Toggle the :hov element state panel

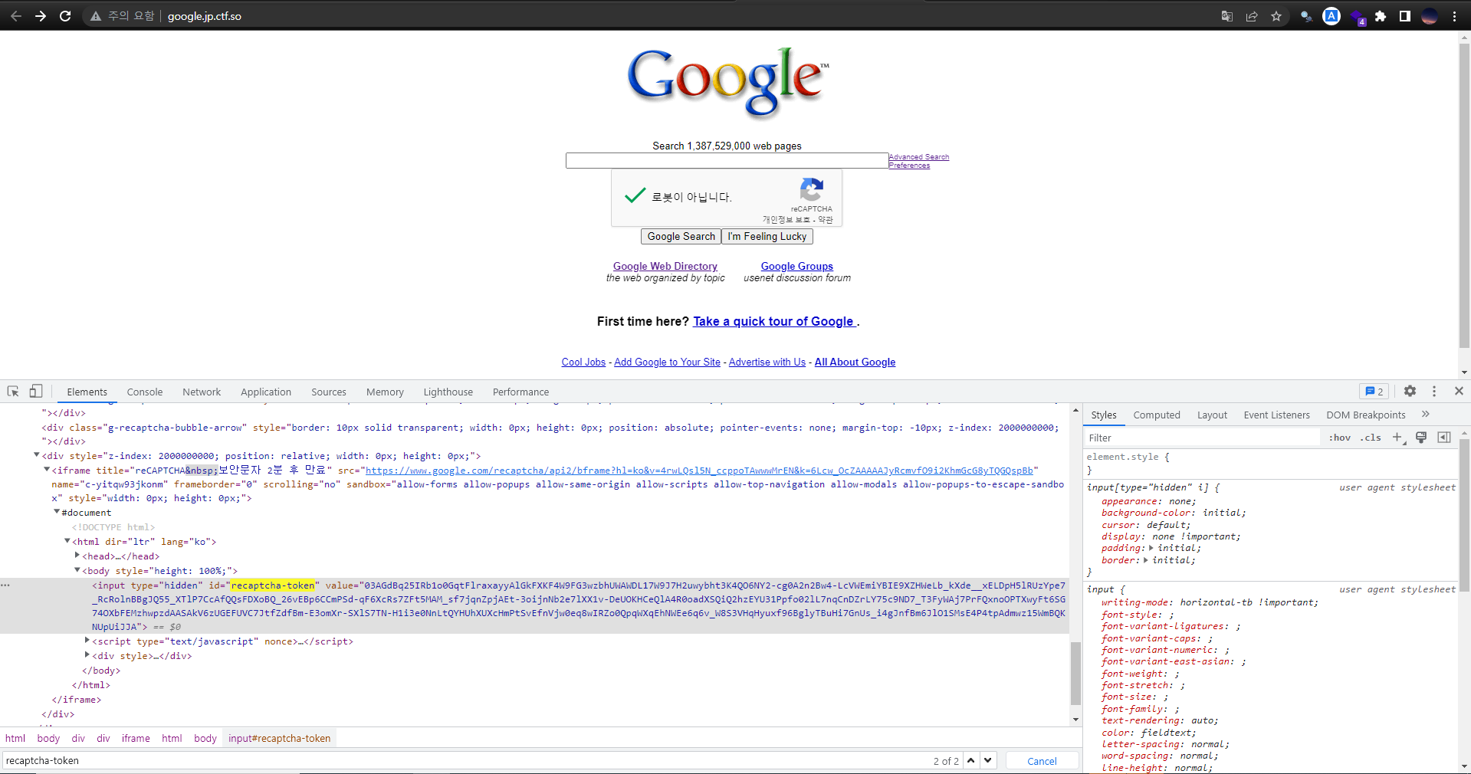pyautogui.click(x=1340, y=438)
